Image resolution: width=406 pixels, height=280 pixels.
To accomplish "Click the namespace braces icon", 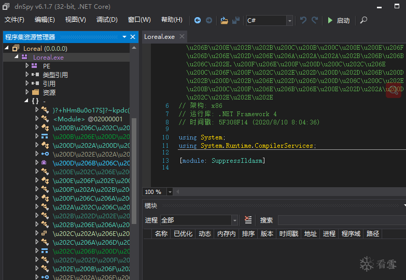I will (35, 101).
